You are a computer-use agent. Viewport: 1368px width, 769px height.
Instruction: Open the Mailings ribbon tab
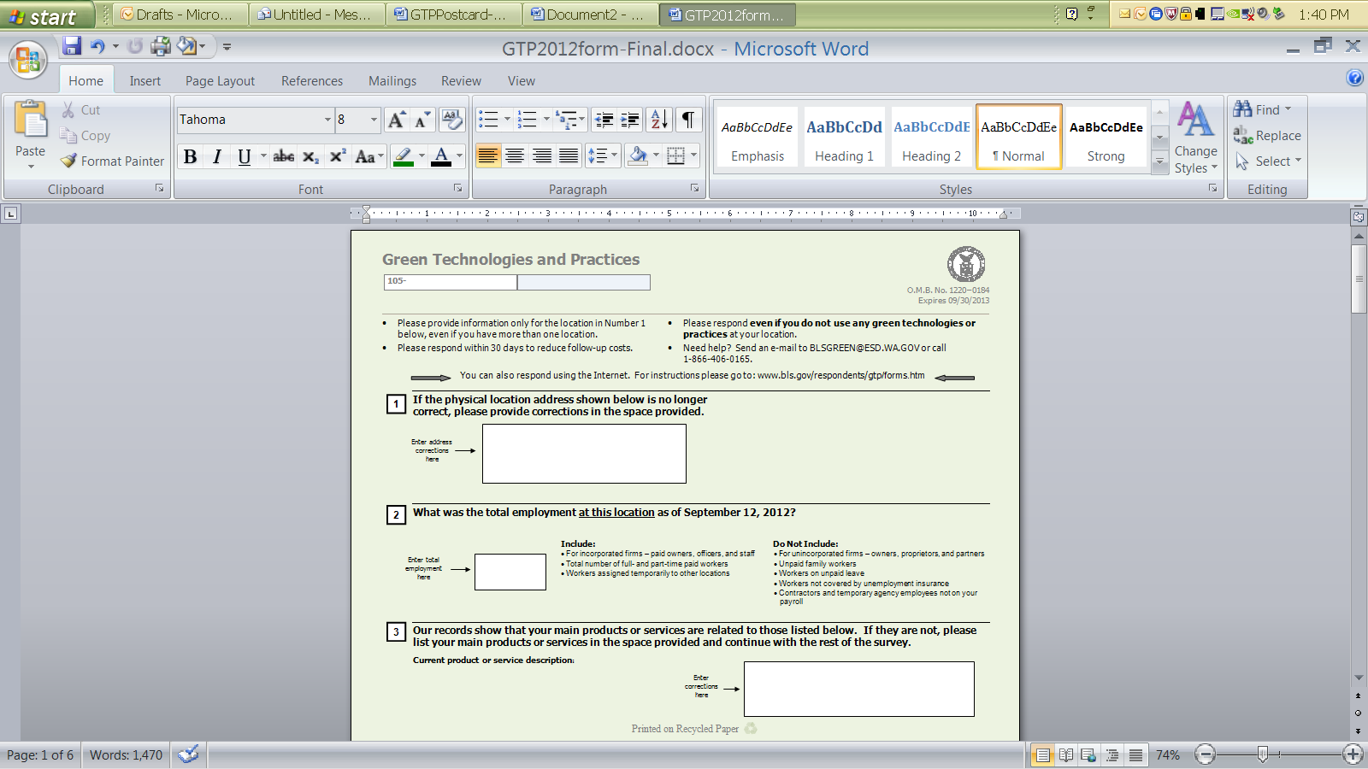pyautogui.click(x=392, y=81)
